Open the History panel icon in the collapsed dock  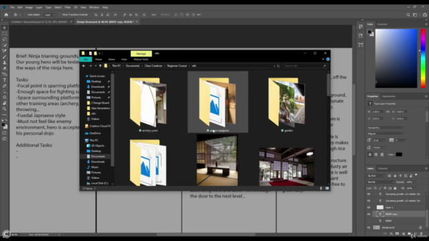pos(361,27)
